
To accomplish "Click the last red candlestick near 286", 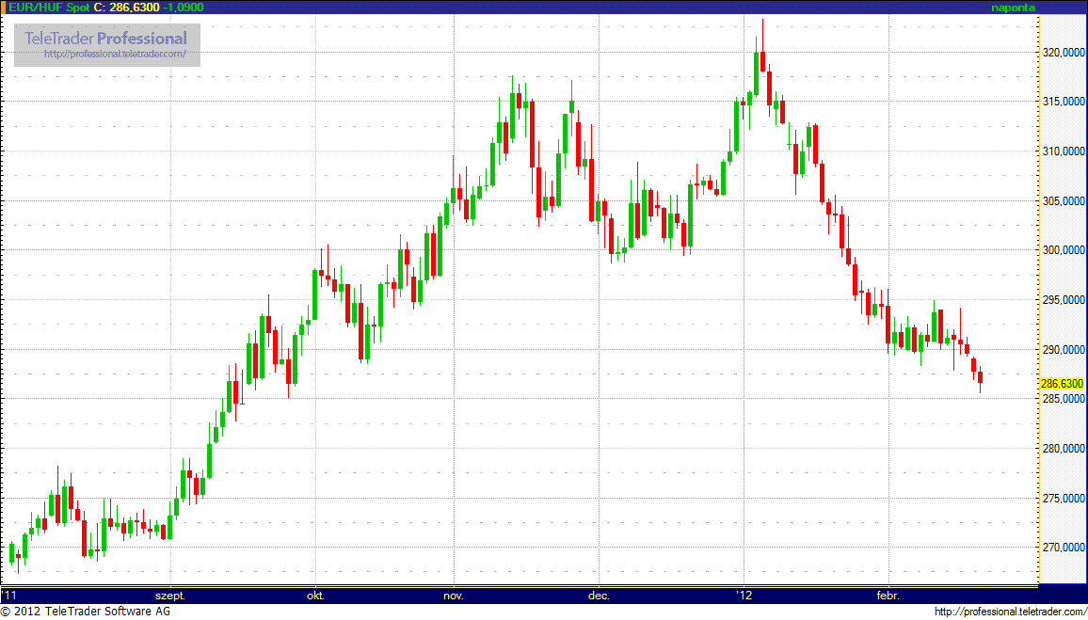I will 981,377.
